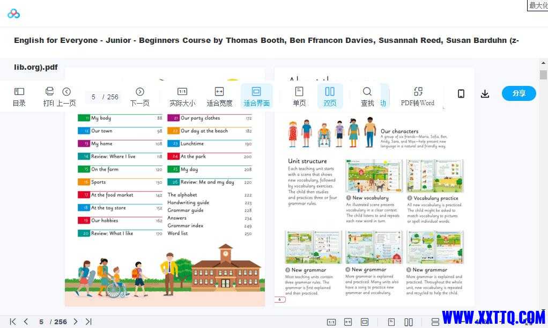548x328 pixels.
Task: Click 'My body' contents entry
Action: click(x=120, y=118)
